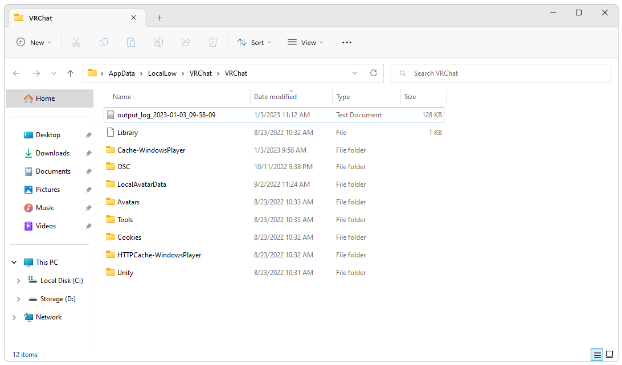Click the Search VRChat input field
Image resolution: width=622 pixels, height=365 pixels.
501,73
